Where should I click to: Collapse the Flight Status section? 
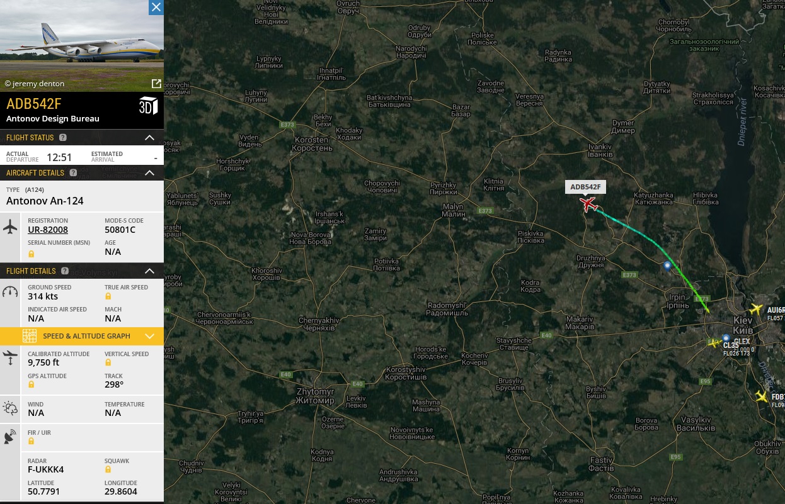coord(149,138)
